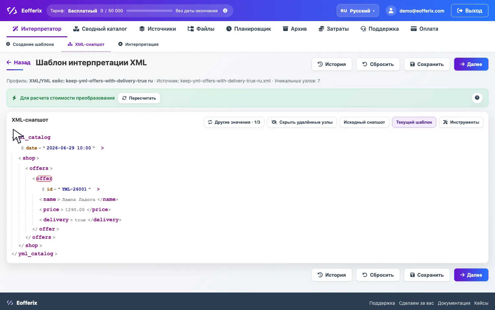Click the Пересчитать button
Viewport: 495px width, 310px height.
click(139, 98)
